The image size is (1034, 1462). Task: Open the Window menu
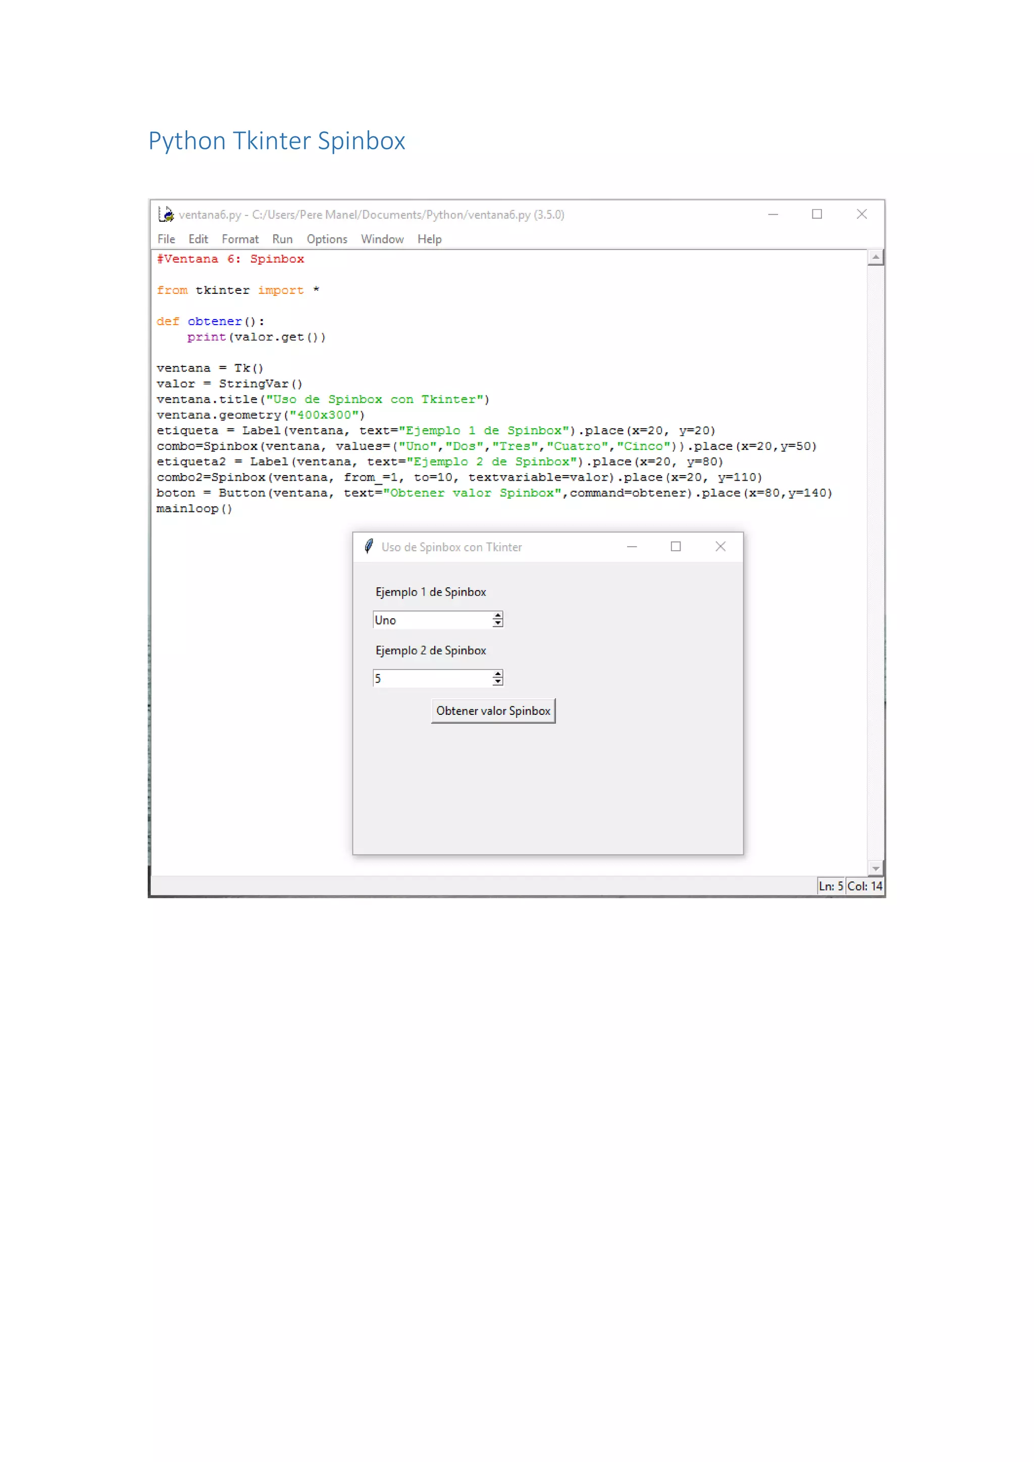(x=382, y=239)
